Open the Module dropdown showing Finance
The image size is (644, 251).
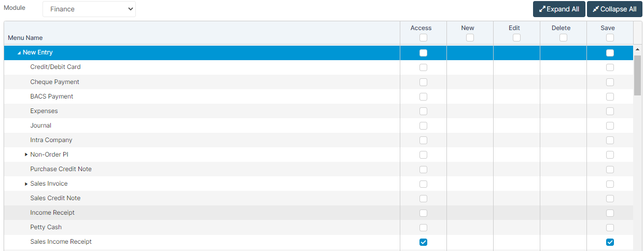tap(89, 9)
